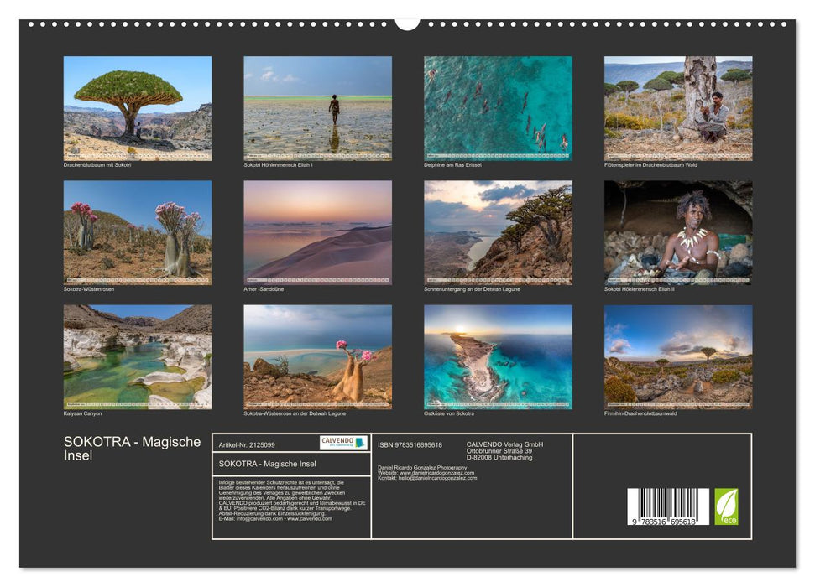Click the info@calvendo.com email link

coord(259,520)
